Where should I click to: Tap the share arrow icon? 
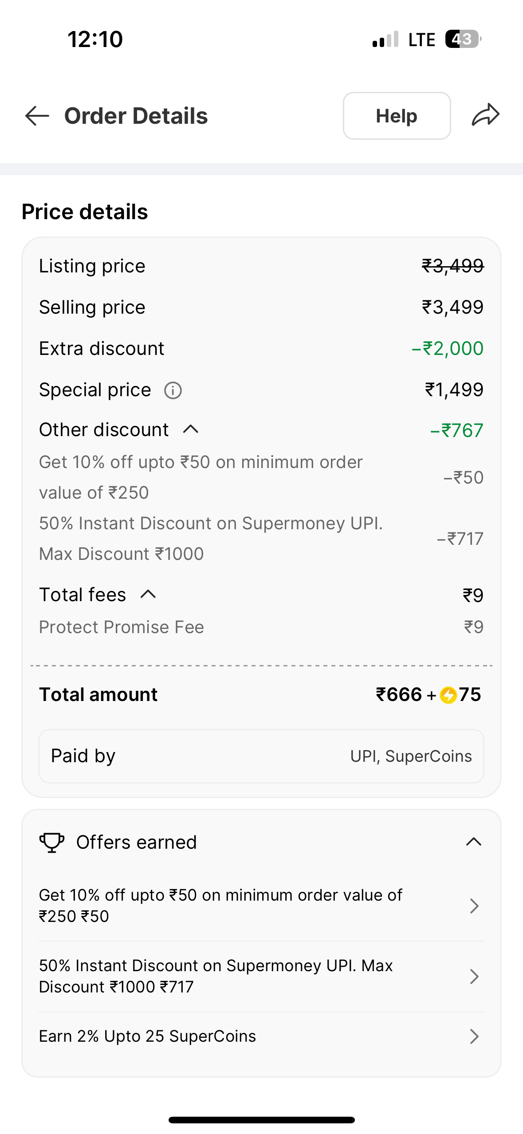coord(486,115)
